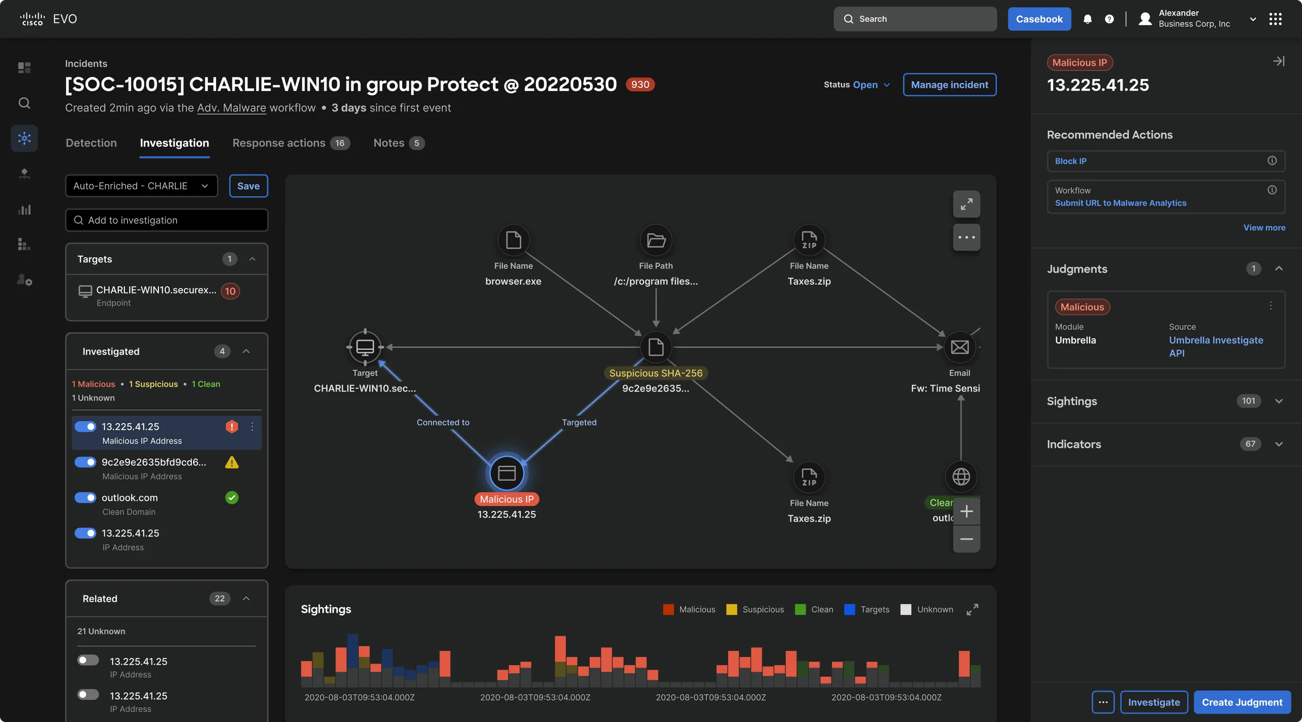Open graph more options ellipsis button
This screenshot has height=722, width=1302.
click(967, 237)
